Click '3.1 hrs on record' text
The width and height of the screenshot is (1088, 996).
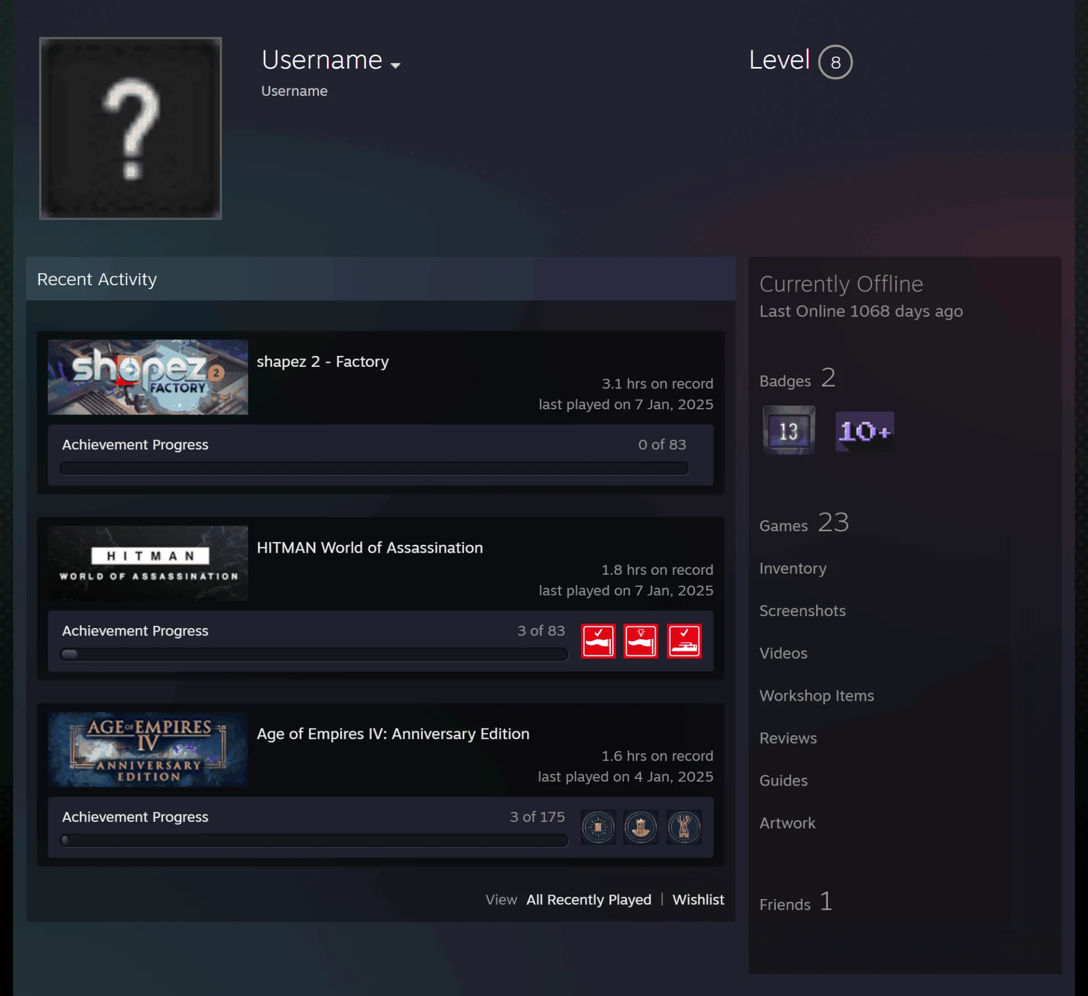pyautogui.click(x=657, y=384)
